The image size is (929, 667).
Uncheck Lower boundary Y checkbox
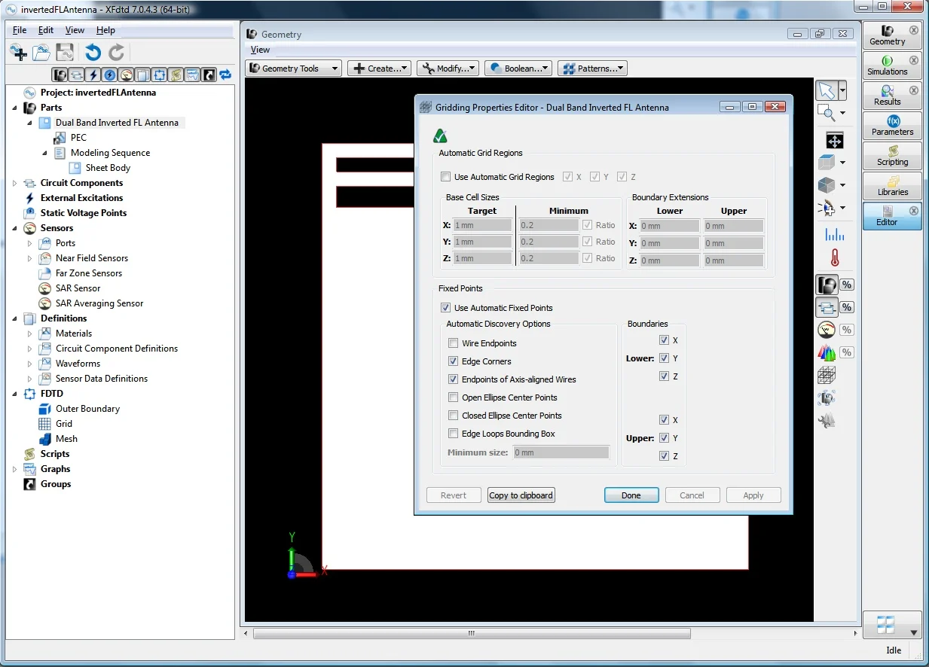[x=664, y=358]
